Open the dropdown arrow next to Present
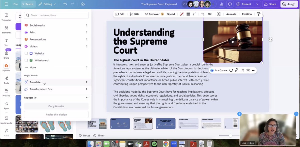This screenshot has width=300, height=147. click(257, 4)
